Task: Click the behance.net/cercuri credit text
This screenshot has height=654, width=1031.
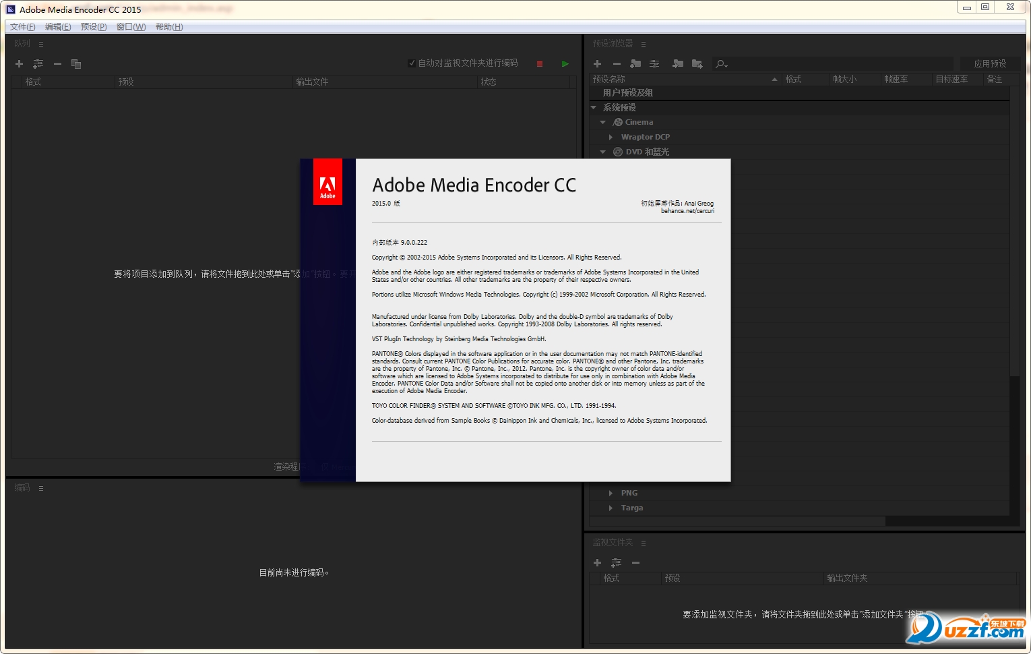Action: click(687, 211)
